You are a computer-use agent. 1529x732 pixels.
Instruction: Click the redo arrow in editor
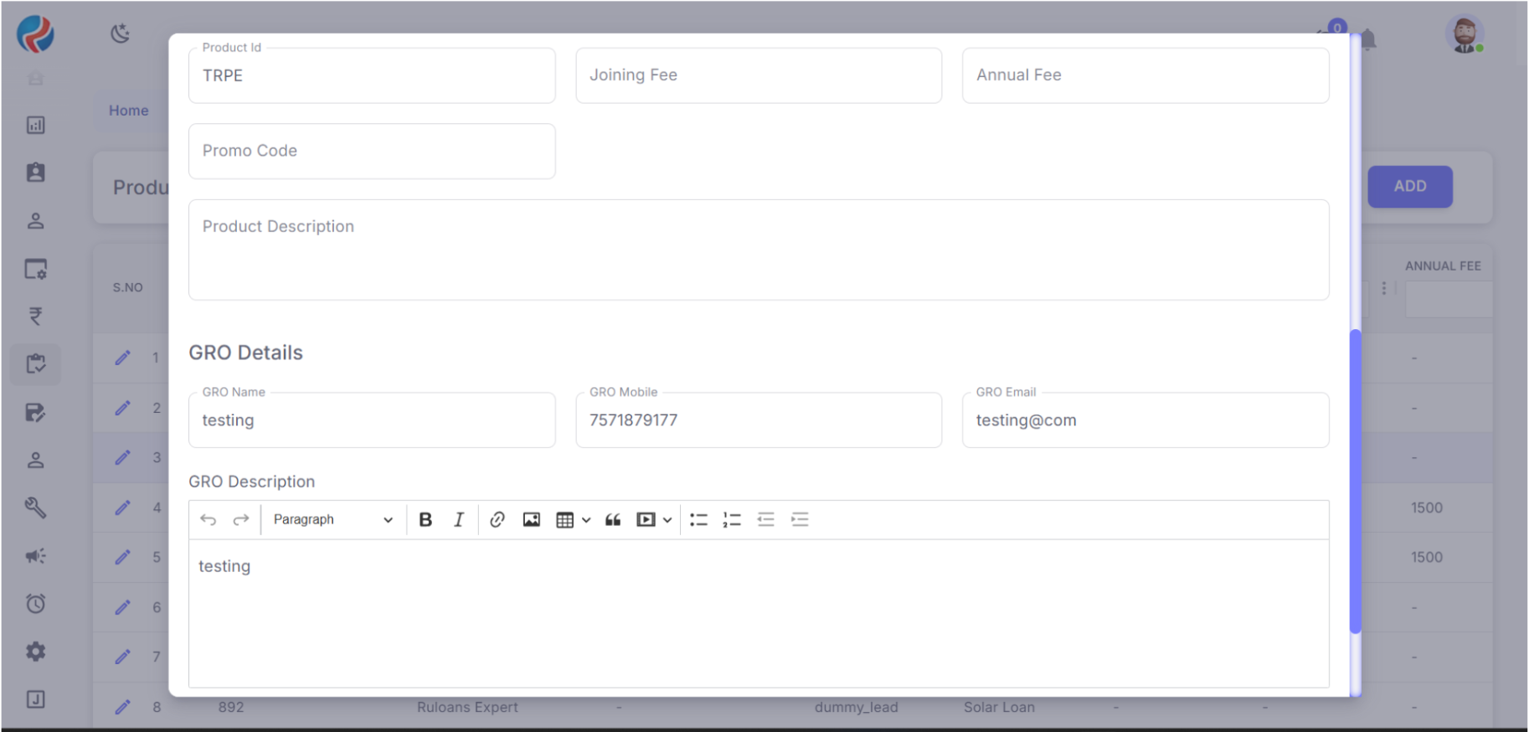tap(241, 520)
